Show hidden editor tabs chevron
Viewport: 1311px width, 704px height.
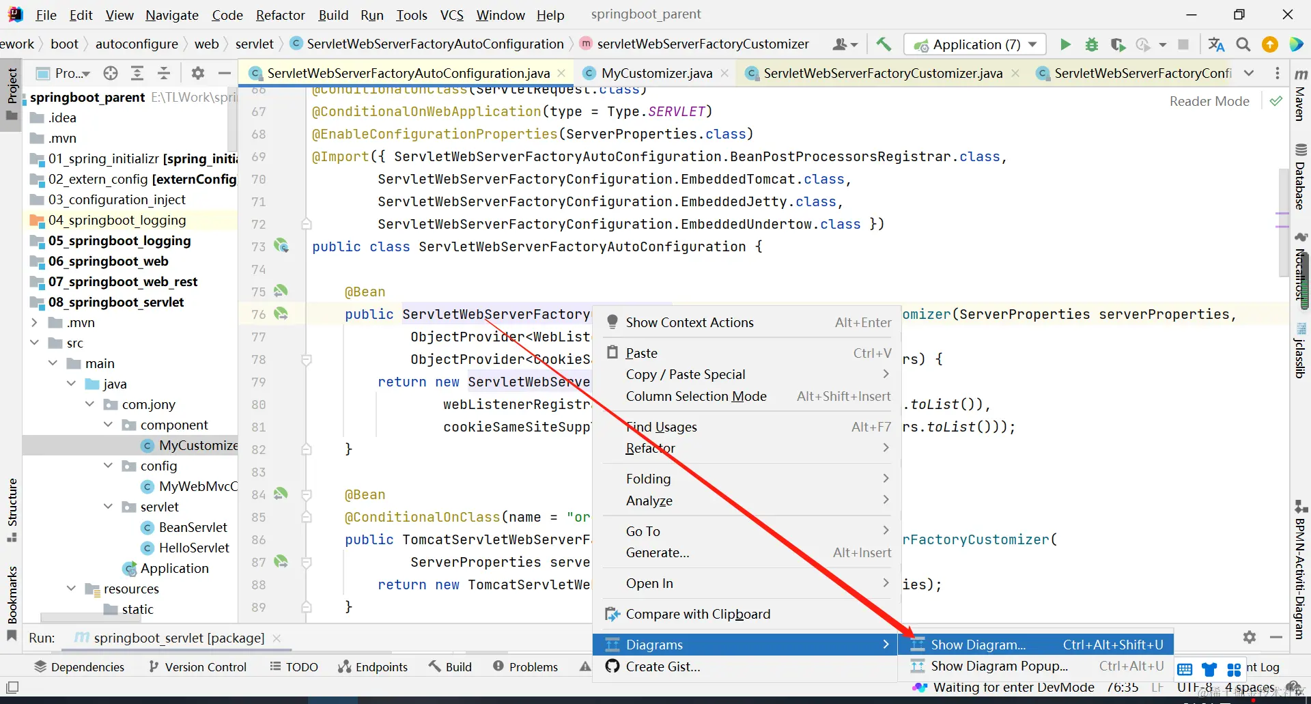1249,73
